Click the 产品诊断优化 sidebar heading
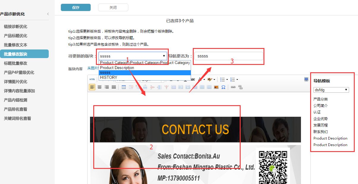This screenshot has height=184, width=358. tap(12, 14)
